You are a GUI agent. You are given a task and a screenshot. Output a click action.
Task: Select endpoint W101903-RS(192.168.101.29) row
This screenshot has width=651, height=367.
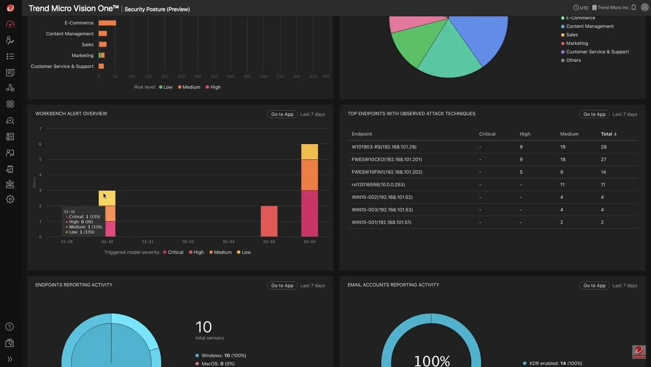(x=492, y=147)
